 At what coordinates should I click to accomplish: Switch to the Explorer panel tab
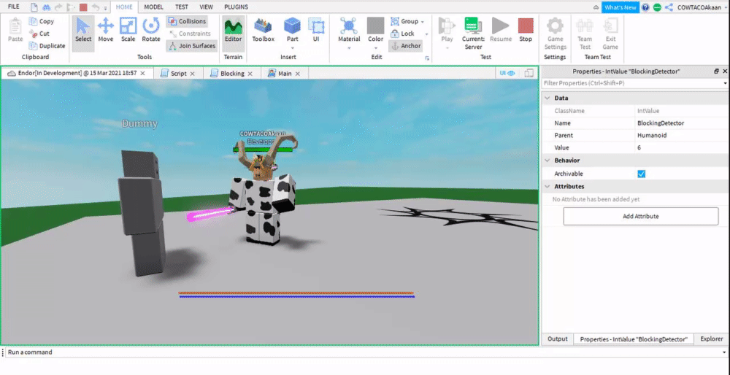[711, 339]
